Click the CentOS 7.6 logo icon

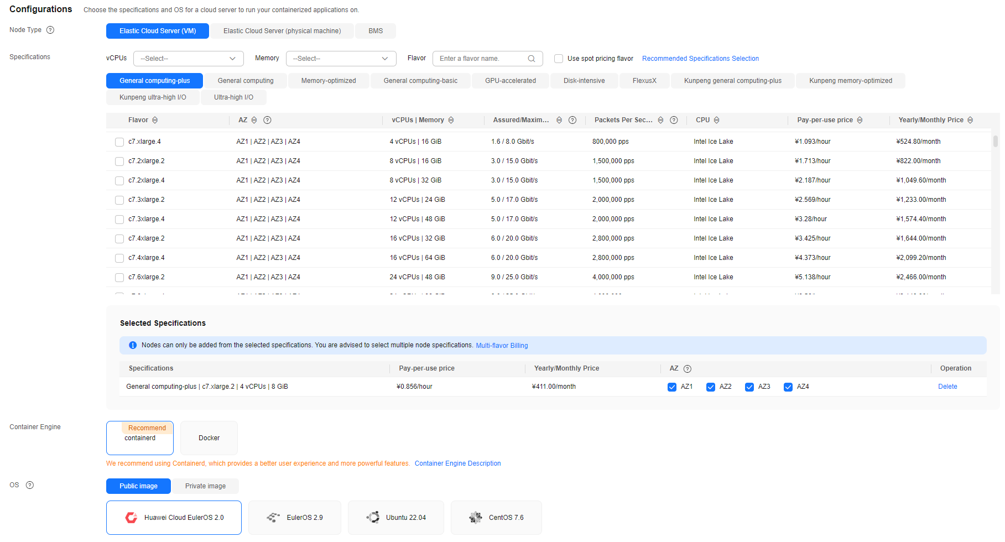point(476,518)
